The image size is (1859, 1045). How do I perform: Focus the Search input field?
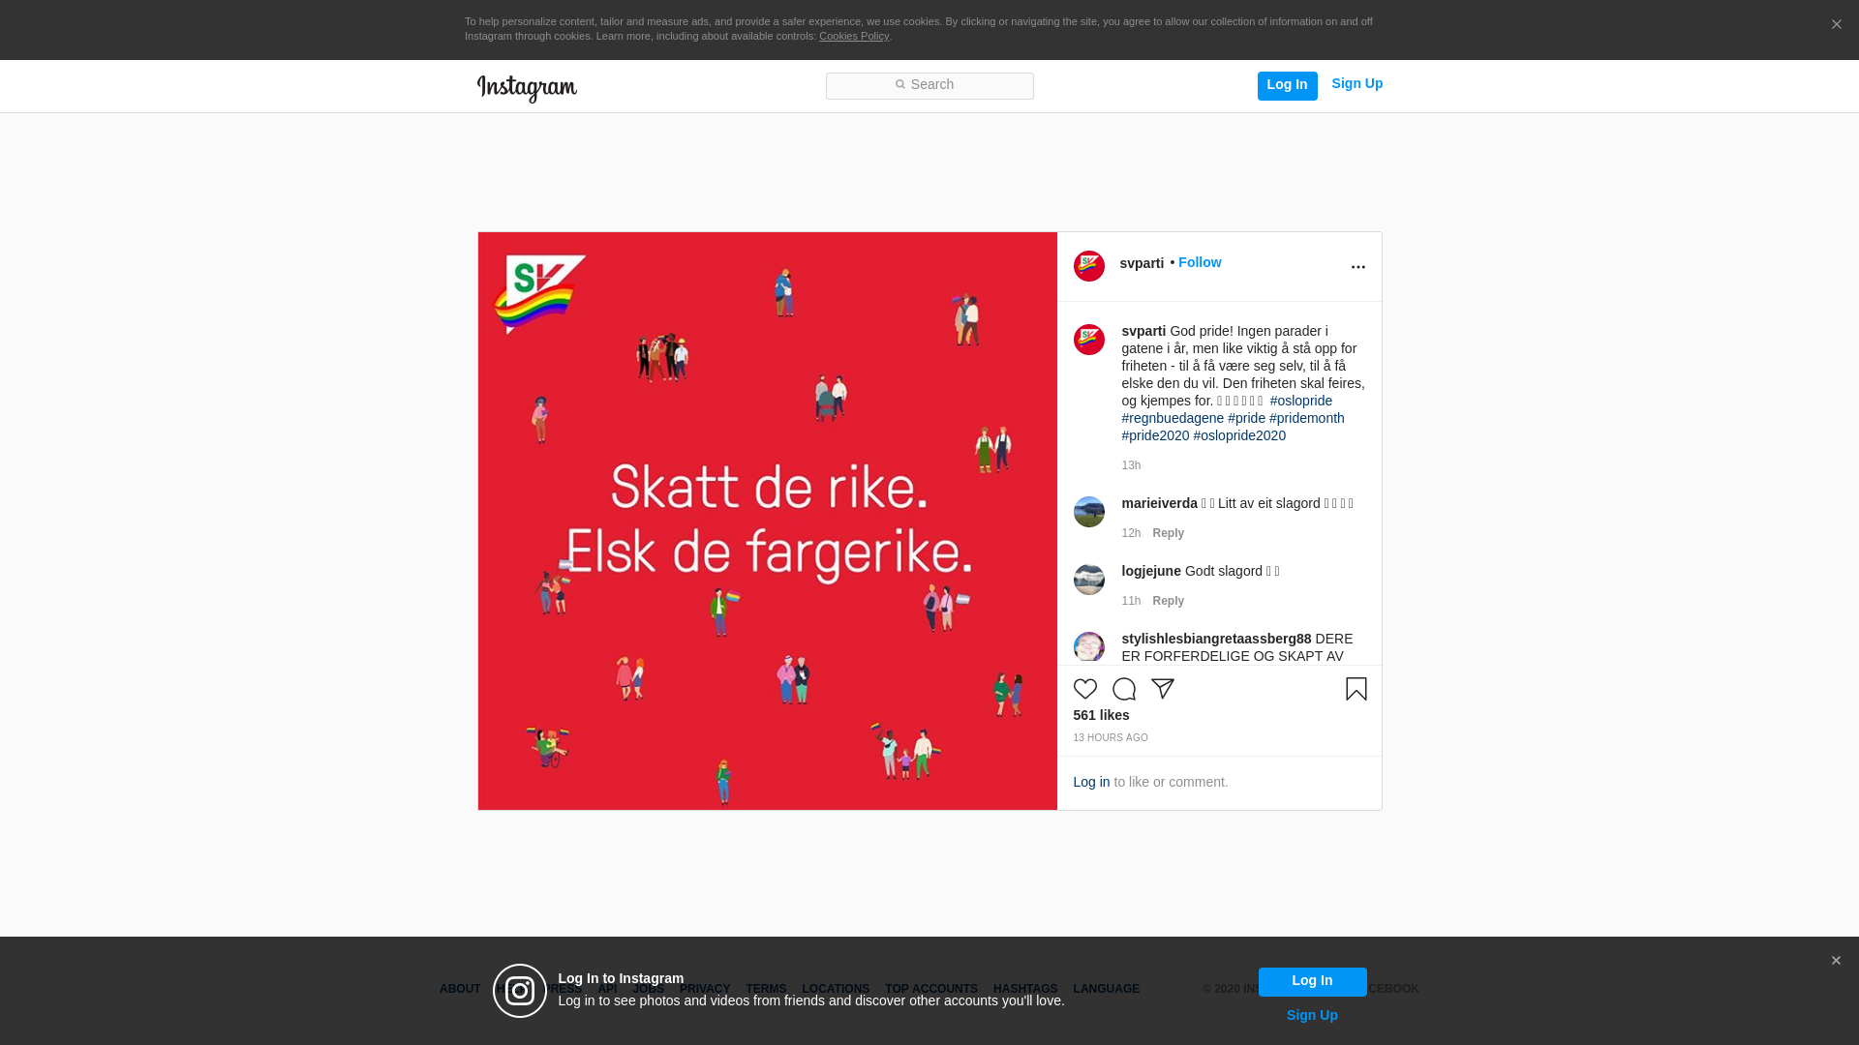click(929, 86)
